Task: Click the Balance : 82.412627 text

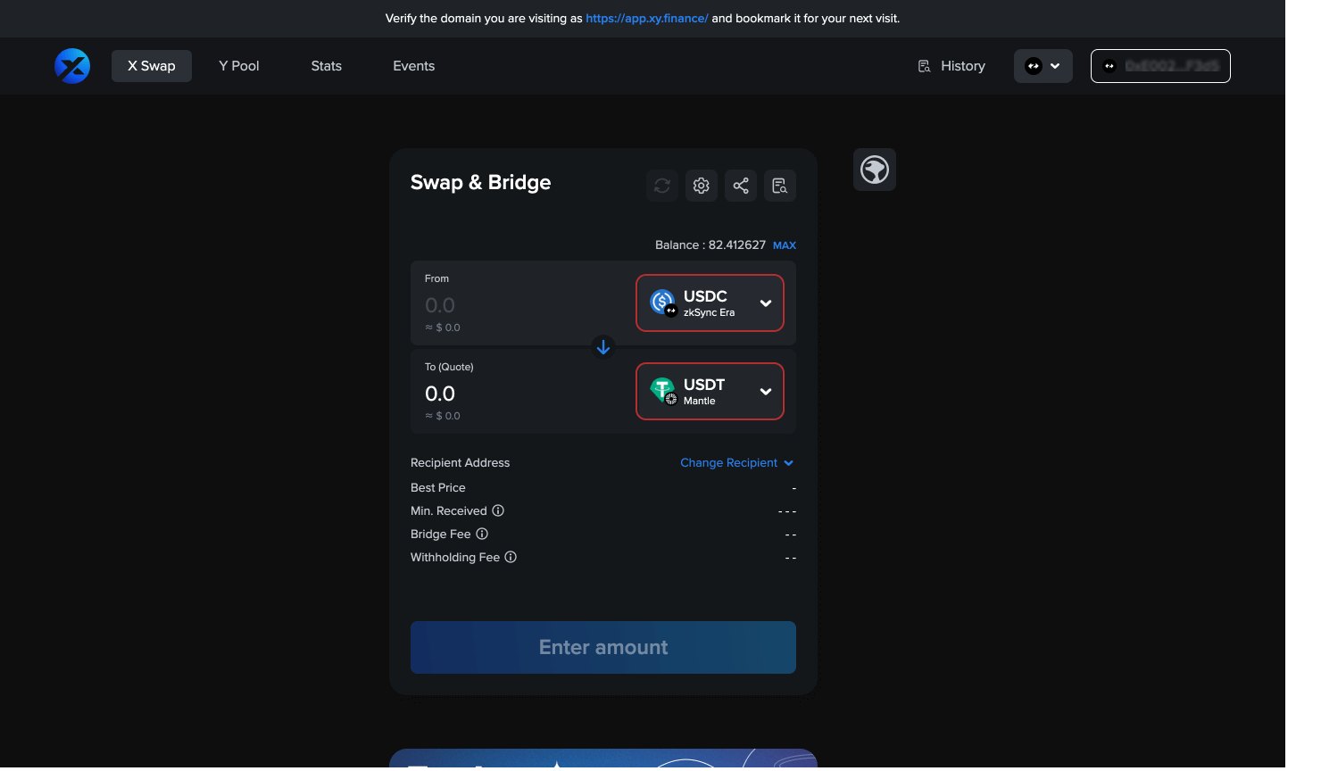Action: [x=710, y=245]
